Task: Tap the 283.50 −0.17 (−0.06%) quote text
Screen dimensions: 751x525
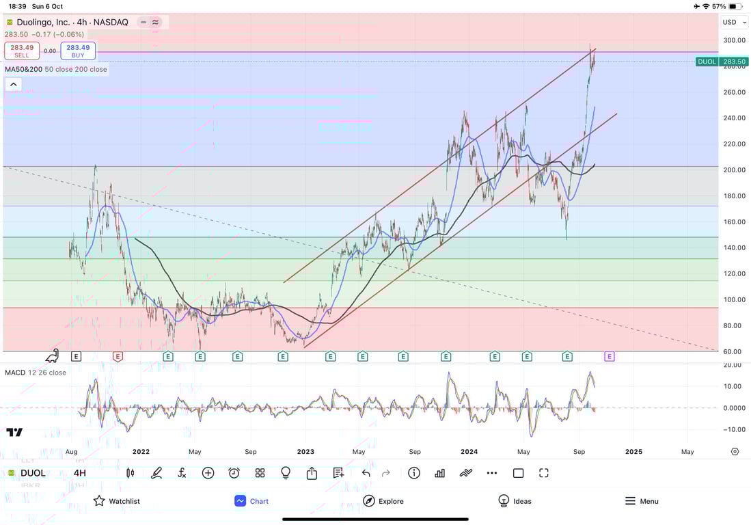Action: pyautogui.click(x=44, y=34)
